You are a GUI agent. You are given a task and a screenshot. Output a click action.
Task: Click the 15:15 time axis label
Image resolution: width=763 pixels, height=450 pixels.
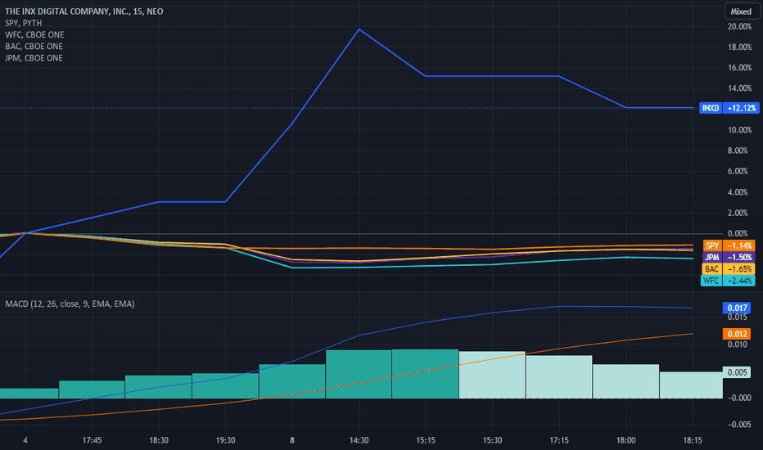tap(425, 440)
